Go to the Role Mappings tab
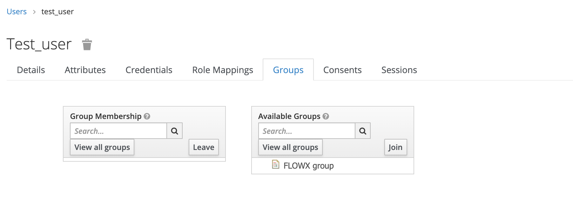 coord(222,70)
